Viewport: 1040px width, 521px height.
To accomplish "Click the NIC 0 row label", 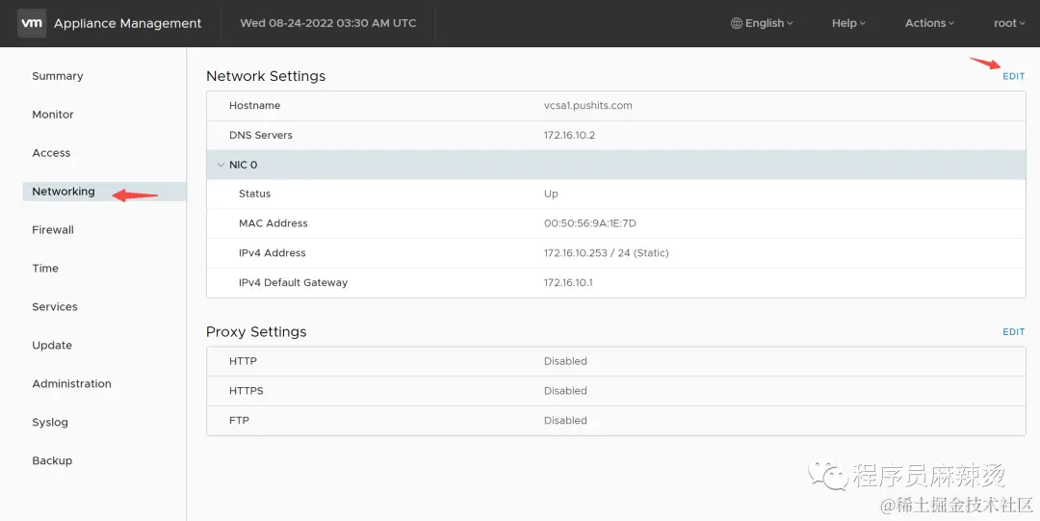I will tap(244, 165).
